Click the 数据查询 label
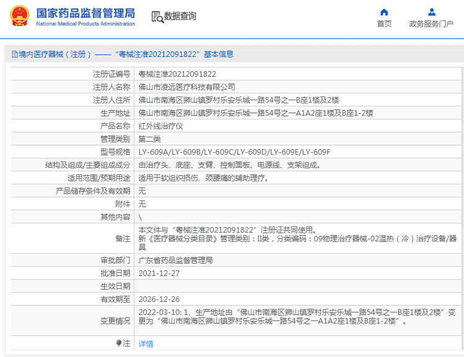This screenshot has width=464, height=357. point(180,17)
